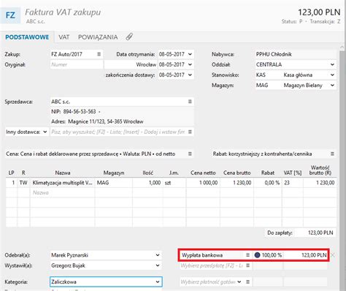
Task: Click the Do zapłaty amount 123,00 PLN
Action: coord(320,233)
